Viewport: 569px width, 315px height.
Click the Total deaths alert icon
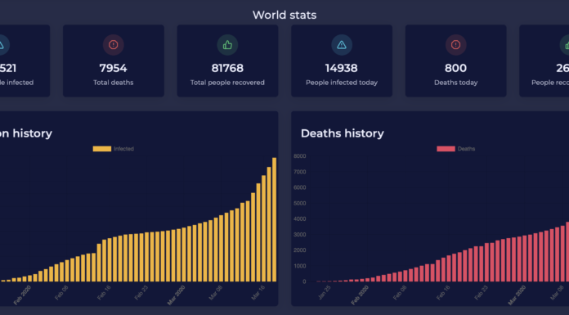coord(113,45)
